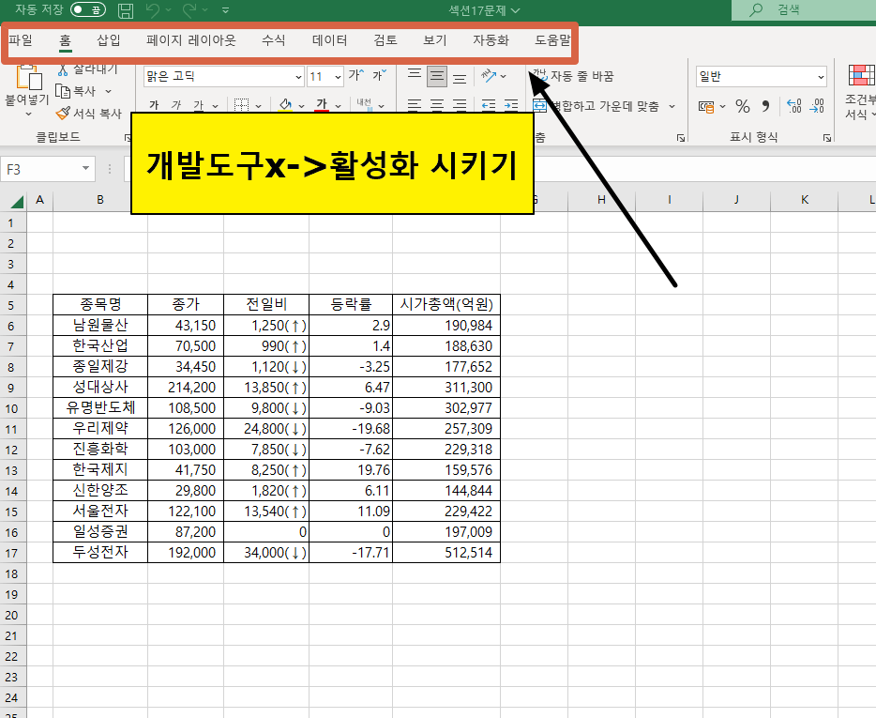The width and height of the screenshot is (876, 718).
Task: Expand the borders dropdown arrow
Action: pos(258,104)
